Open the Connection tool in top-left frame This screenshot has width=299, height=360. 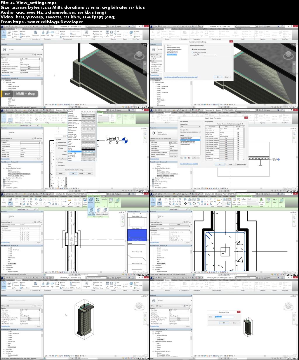[36, 34]
